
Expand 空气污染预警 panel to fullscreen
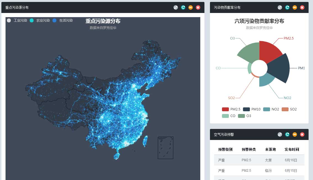coord(280,134)
